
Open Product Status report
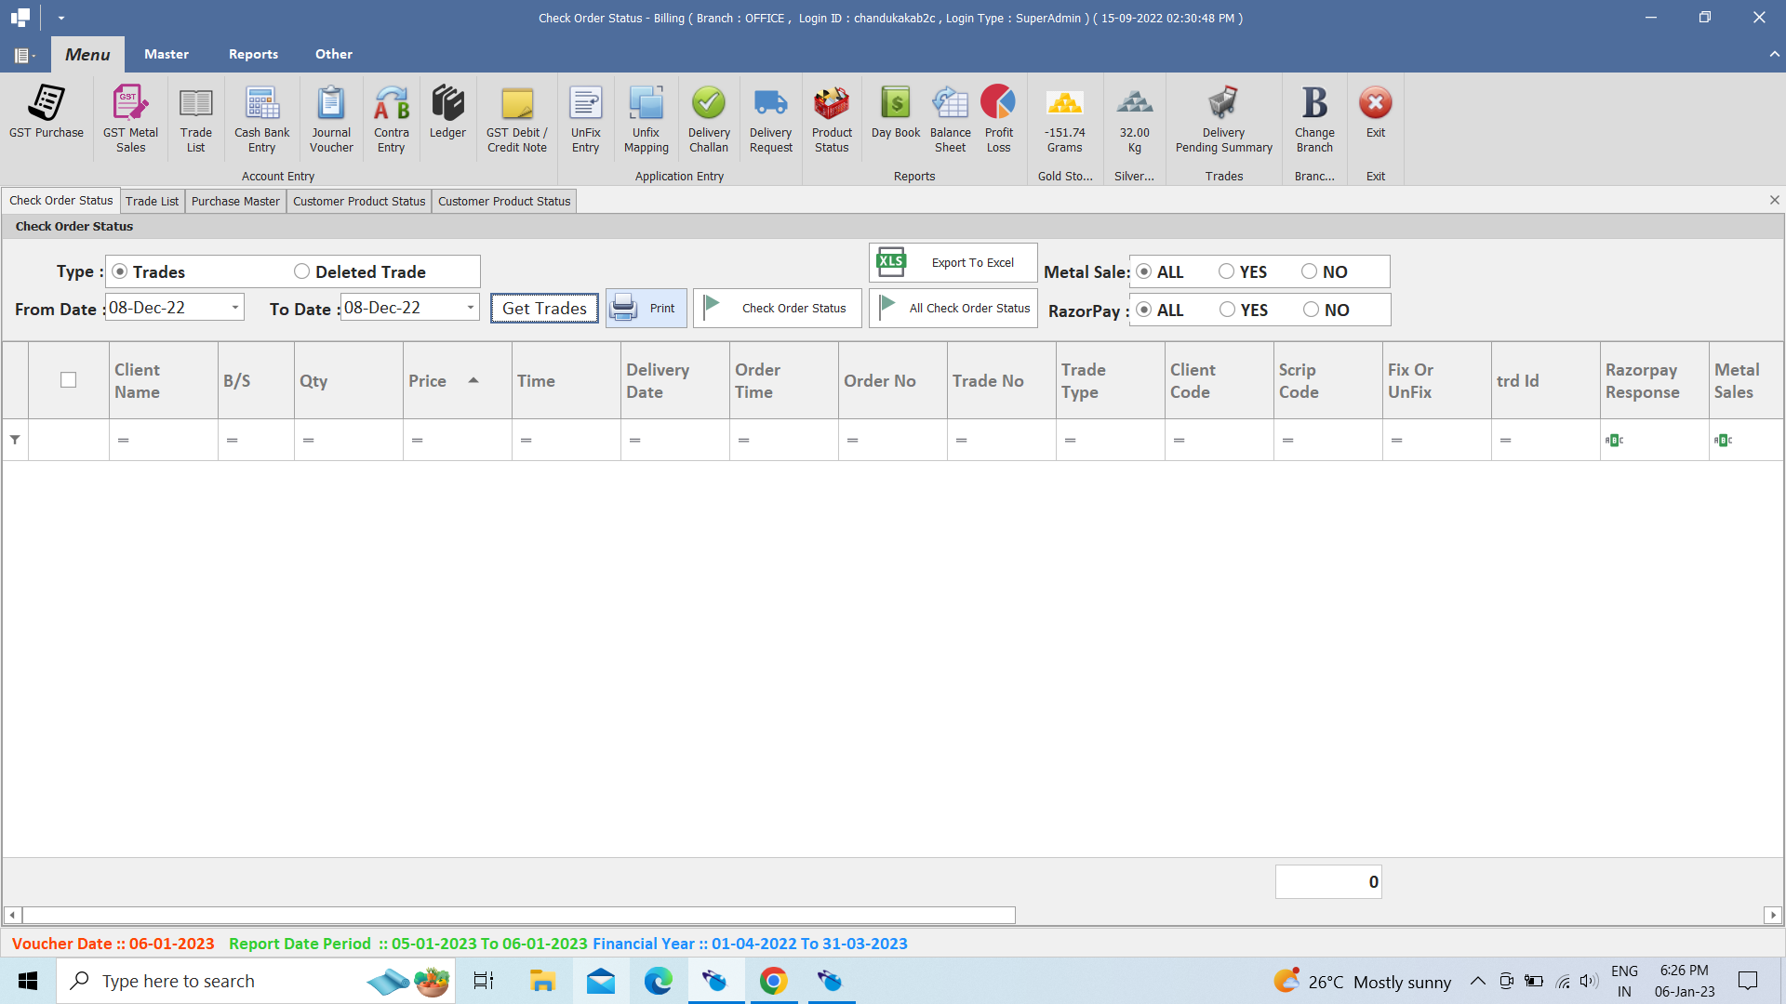[x=832, y=119]
